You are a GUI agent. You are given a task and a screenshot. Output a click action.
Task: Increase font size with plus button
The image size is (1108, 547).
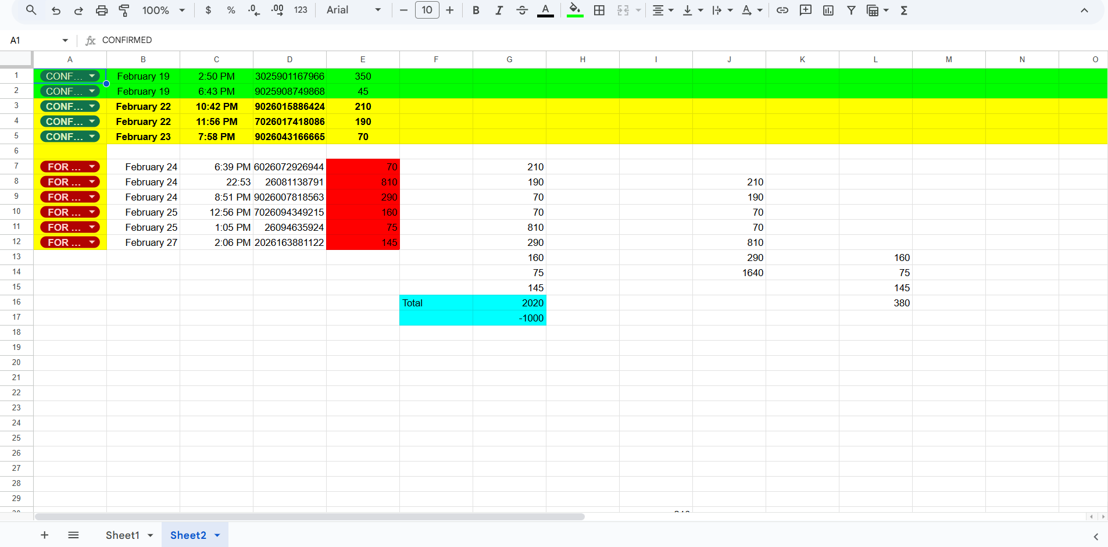[449, 10]
